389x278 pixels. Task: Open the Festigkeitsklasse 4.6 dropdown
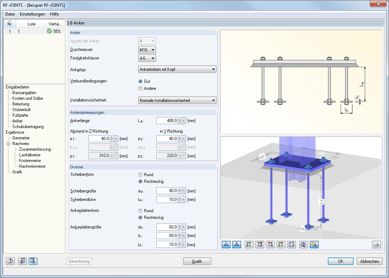click(x=147, y=58)
